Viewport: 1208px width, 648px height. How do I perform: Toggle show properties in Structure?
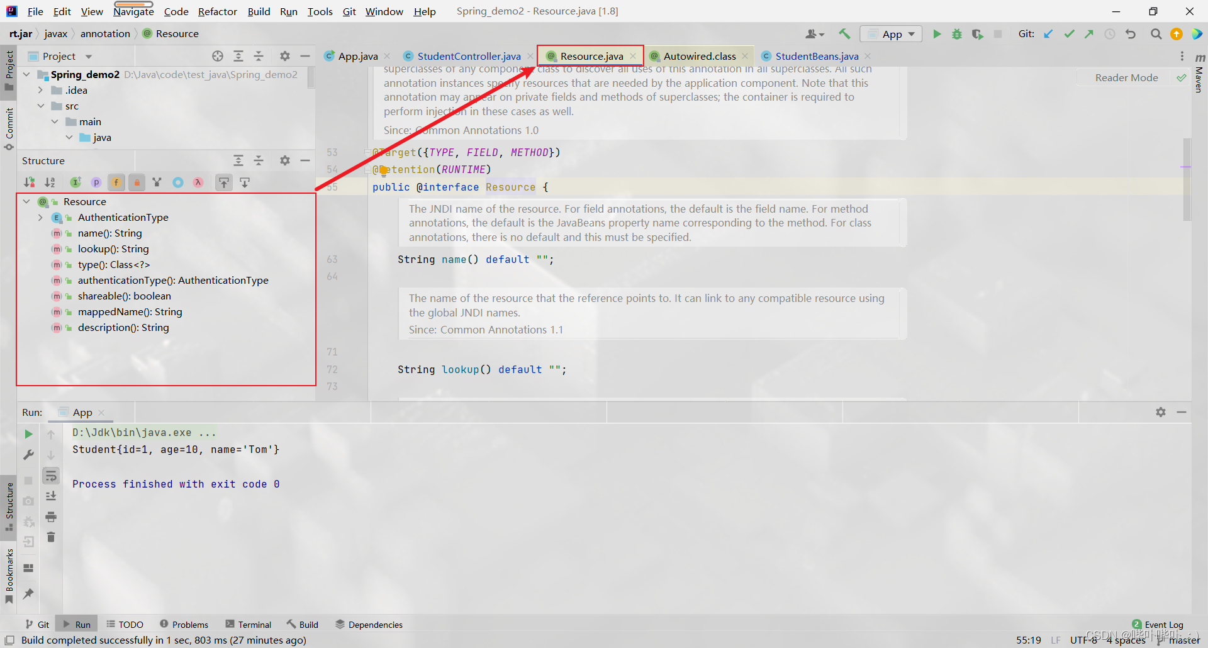[x=96, y=182]
